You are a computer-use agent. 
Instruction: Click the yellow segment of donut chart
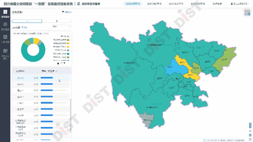36,41
